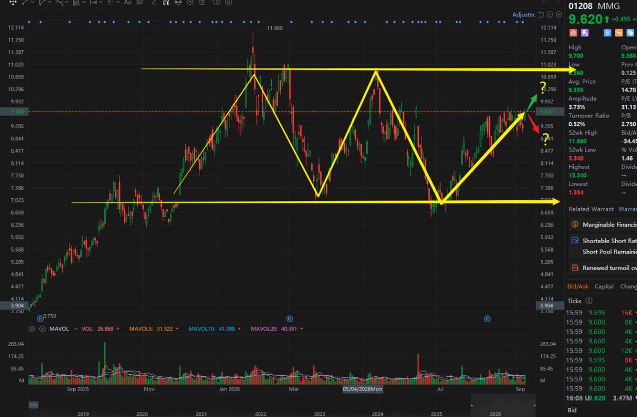The image size is (637, 417).
Task: Click the earnings E marker near March
Action: click(289, 318)
